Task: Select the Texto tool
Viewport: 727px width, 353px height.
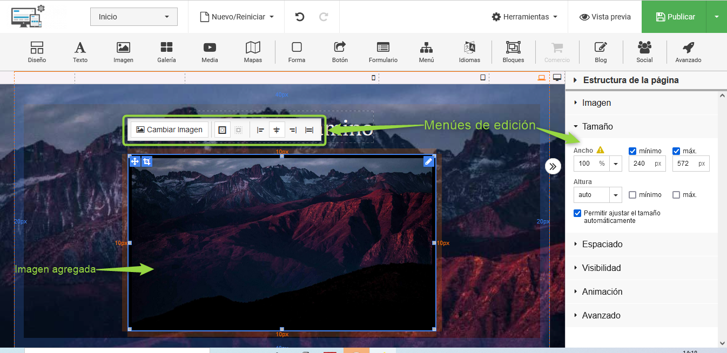Action: (x=80, y=52)
